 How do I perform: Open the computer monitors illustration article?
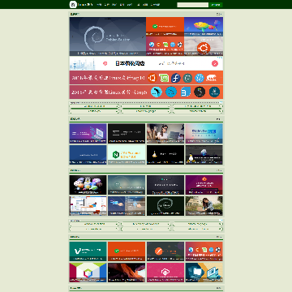pos(204,273)
